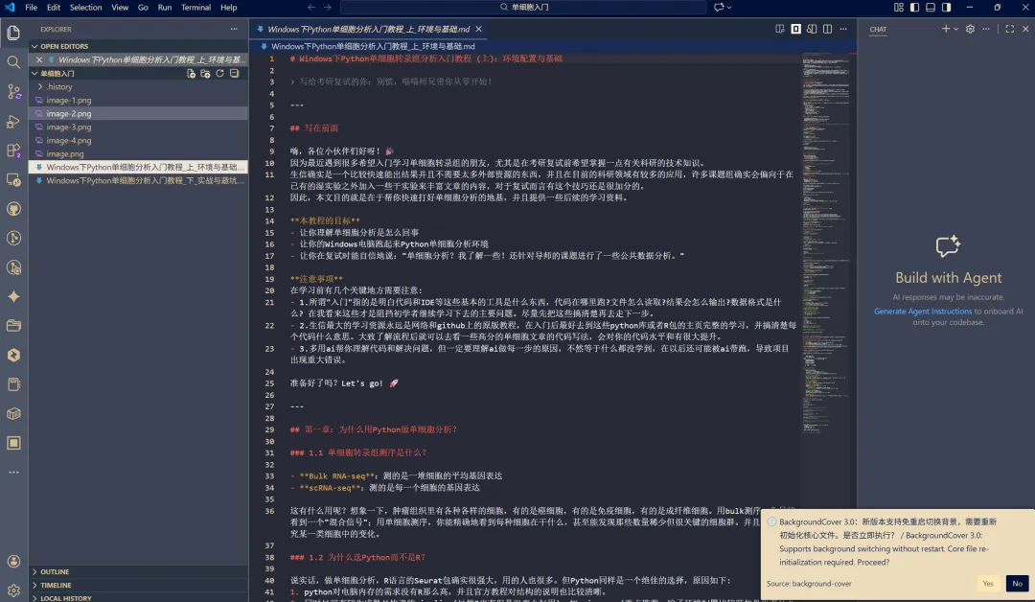Toggle primary side bar visibility
1035x602 pixels.
(915, 8)
